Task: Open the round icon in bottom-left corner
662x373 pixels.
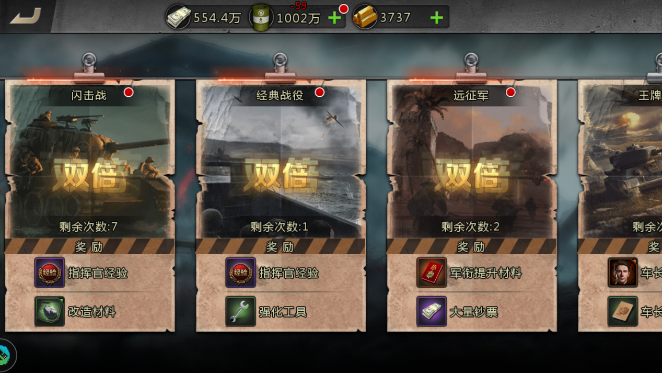Action: coord(5,355)
